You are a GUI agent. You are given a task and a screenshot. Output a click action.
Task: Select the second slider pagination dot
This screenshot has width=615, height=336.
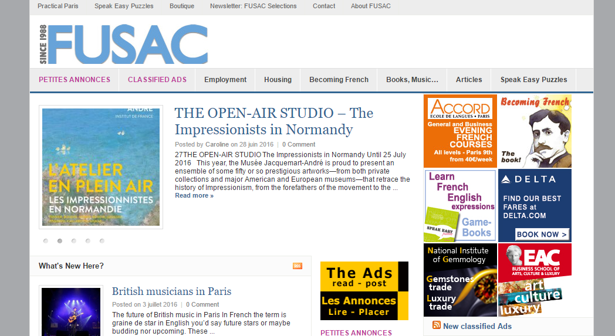(60, 241)
